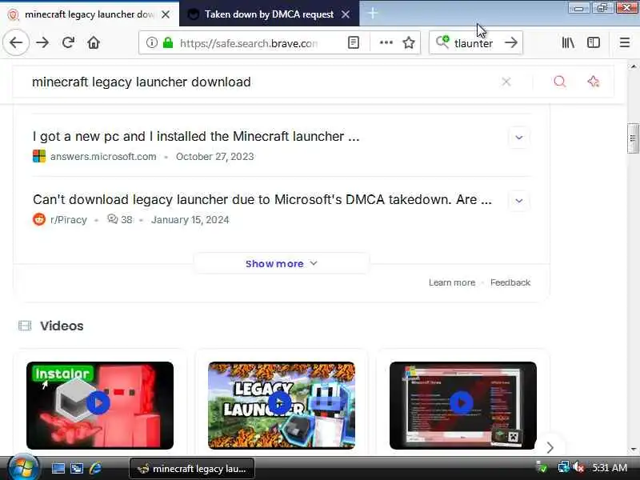
Task: Edit the minecraft legacy launcher download query
Action: coord(142,82)
